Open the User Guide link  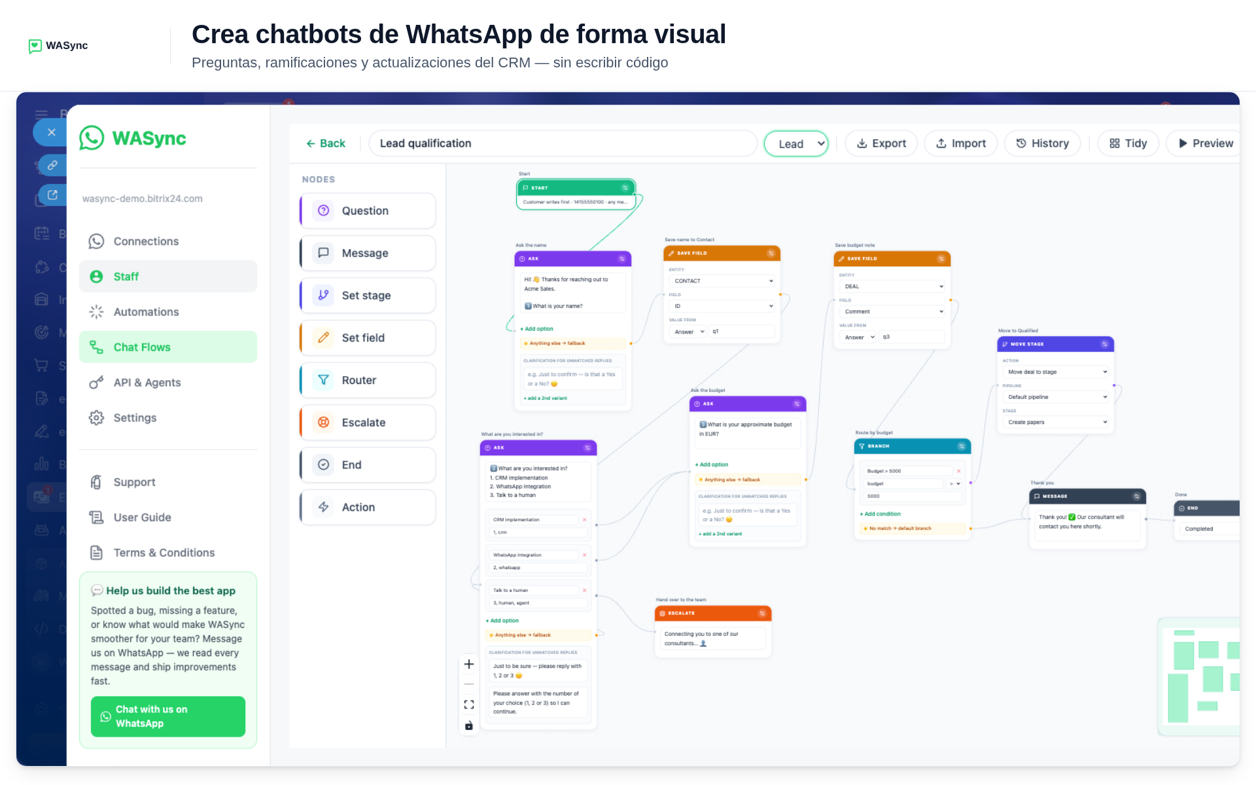coord(168,517)
